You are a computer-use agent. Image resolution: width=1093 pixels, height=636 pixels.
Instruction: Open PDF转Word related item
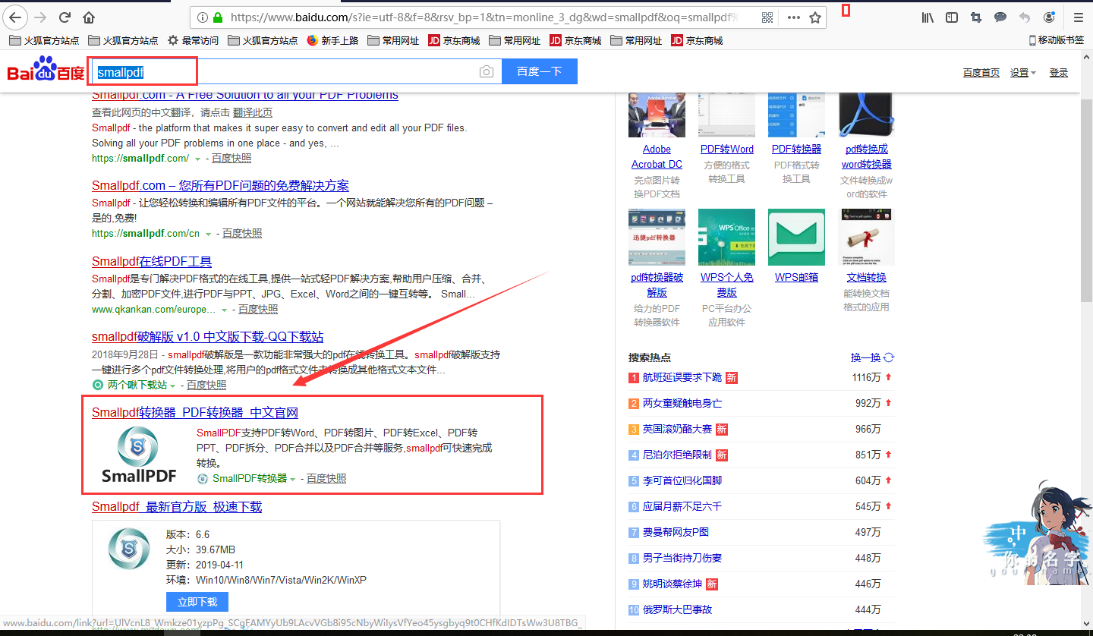click(x=727, y=150)
